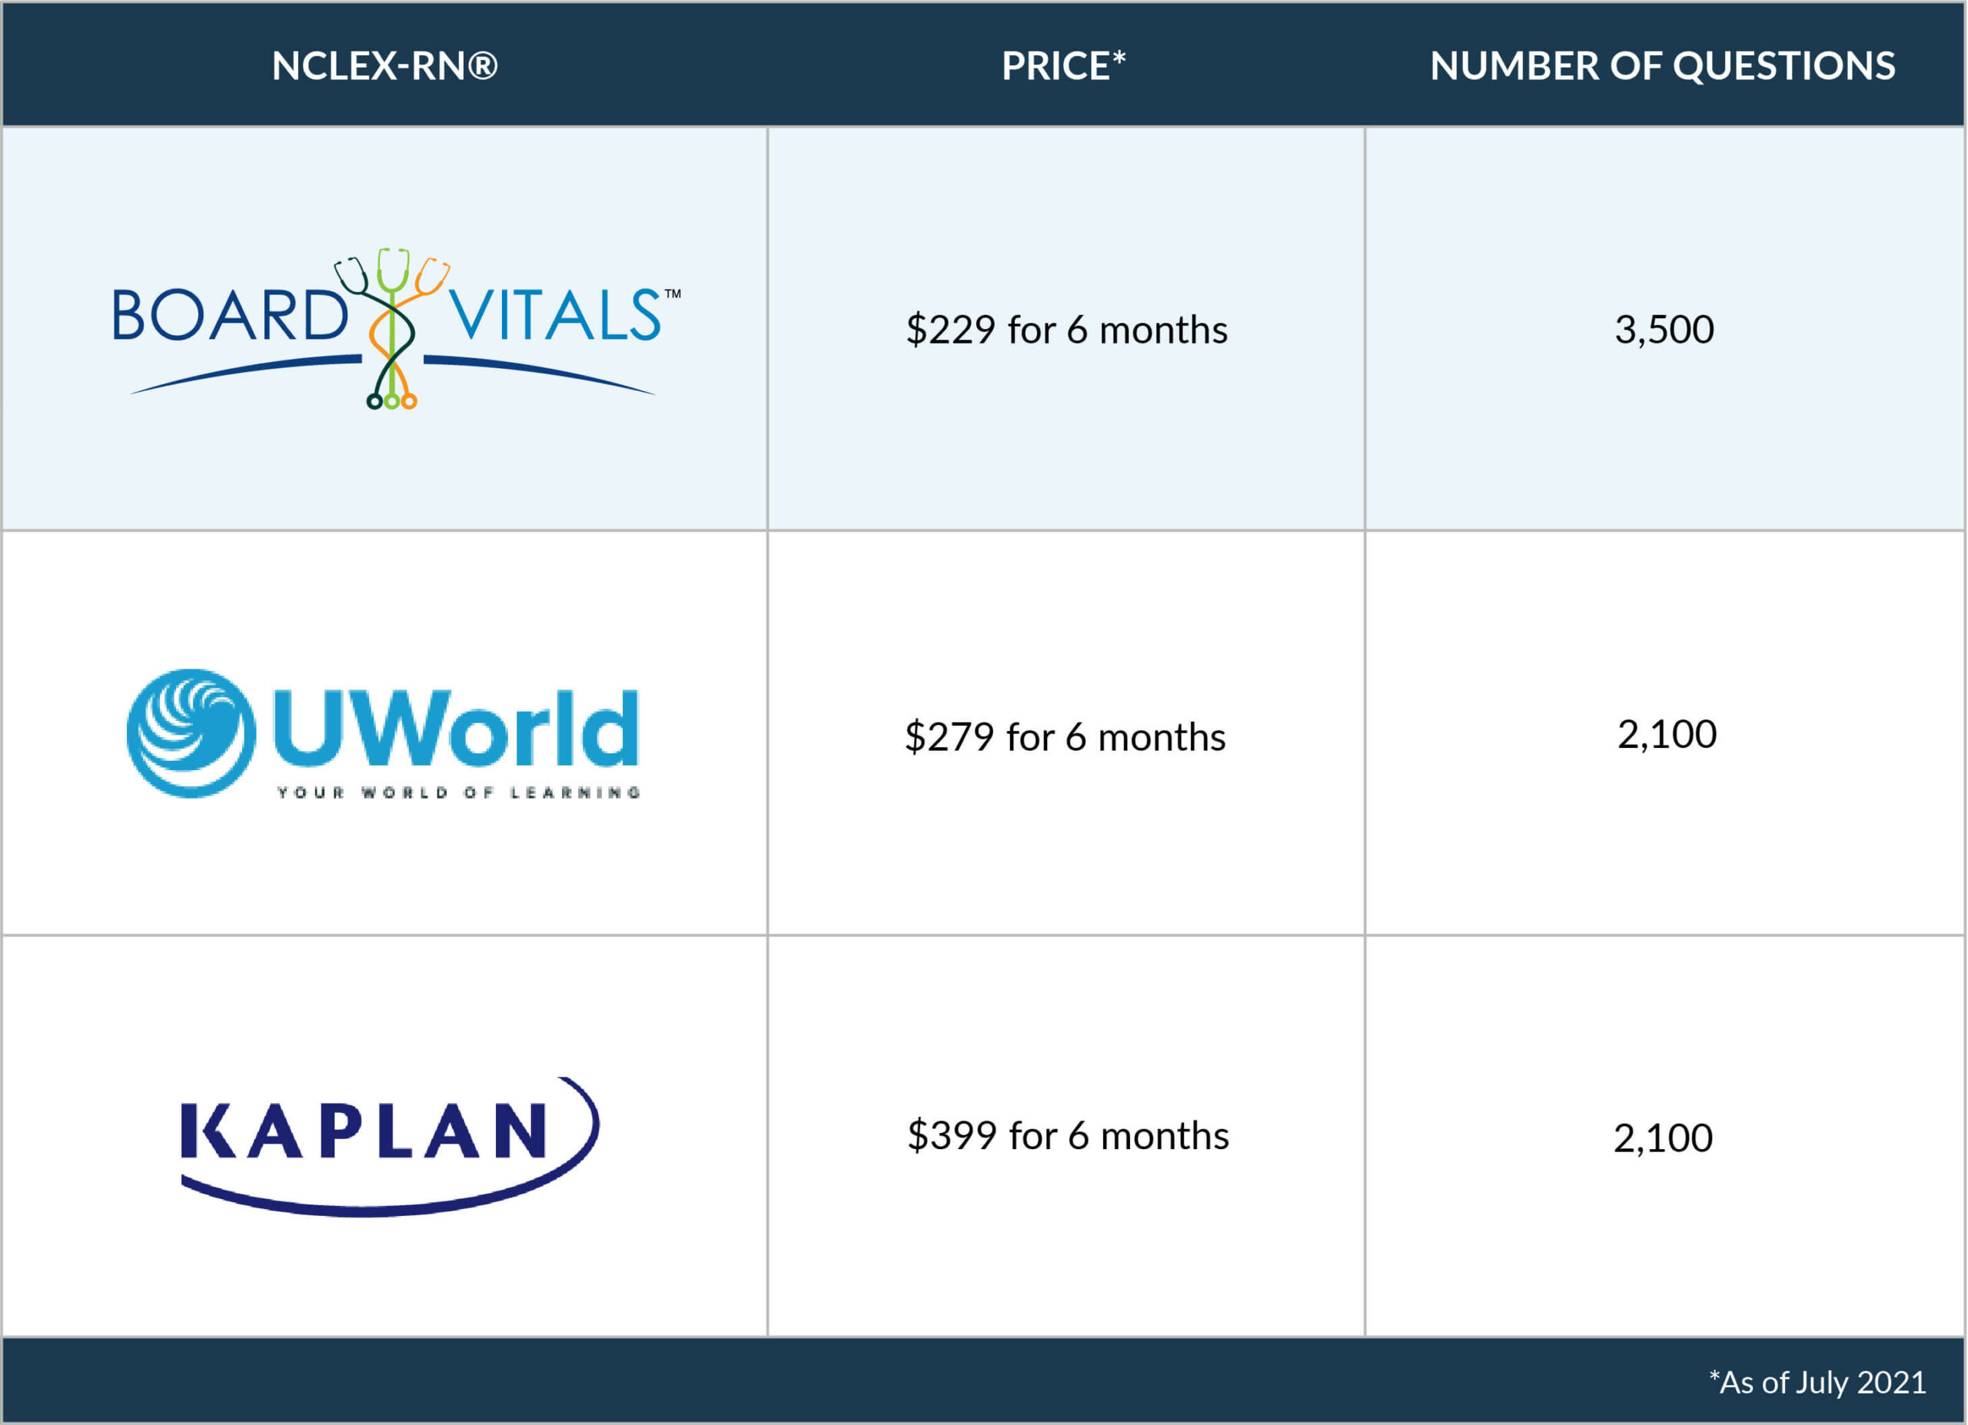Click the $279 for 6 months cell
Screen dimensions: 1968x1425
tap(1065, 737)
